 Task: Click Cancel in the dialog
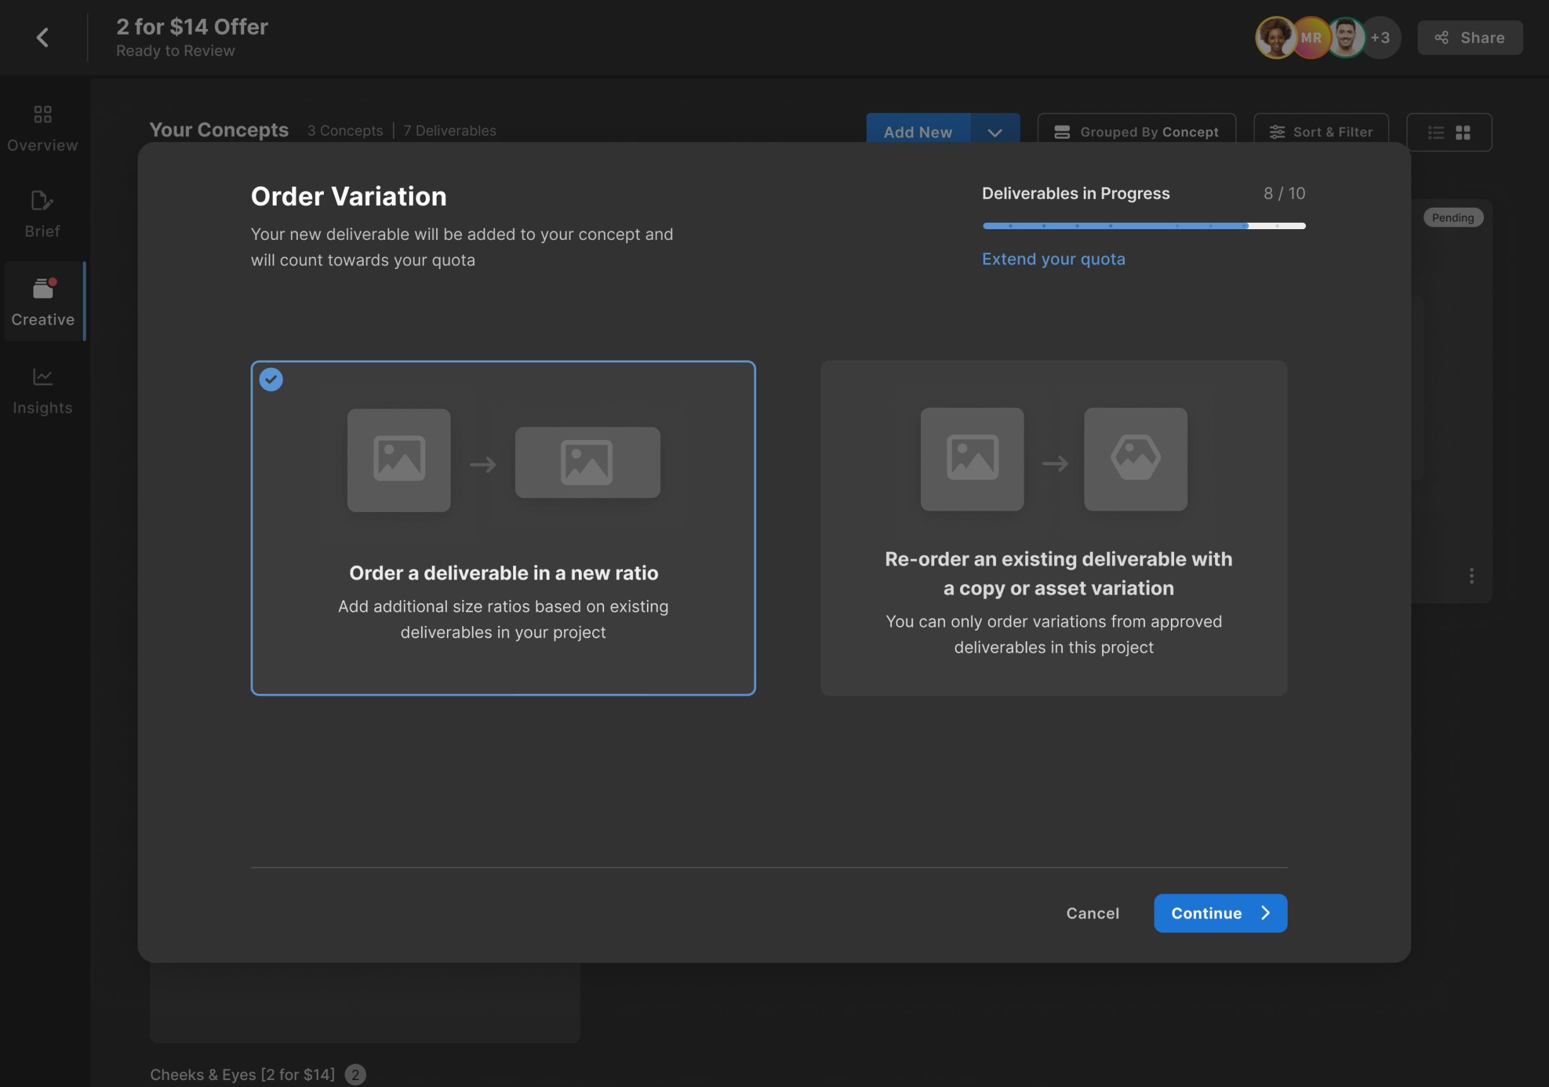pos(1092,913)
